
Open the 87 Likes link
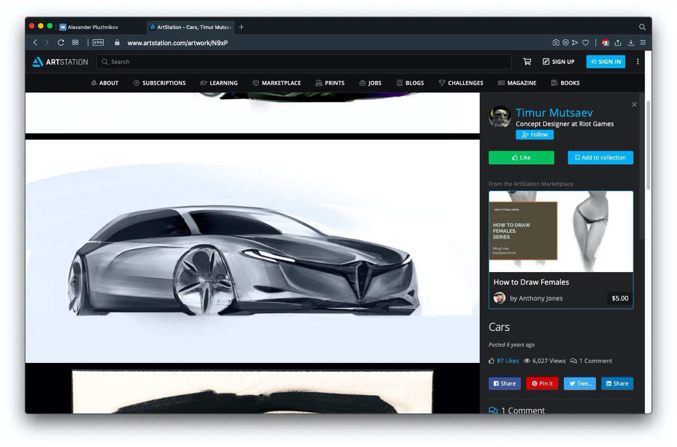pos(508,361)
